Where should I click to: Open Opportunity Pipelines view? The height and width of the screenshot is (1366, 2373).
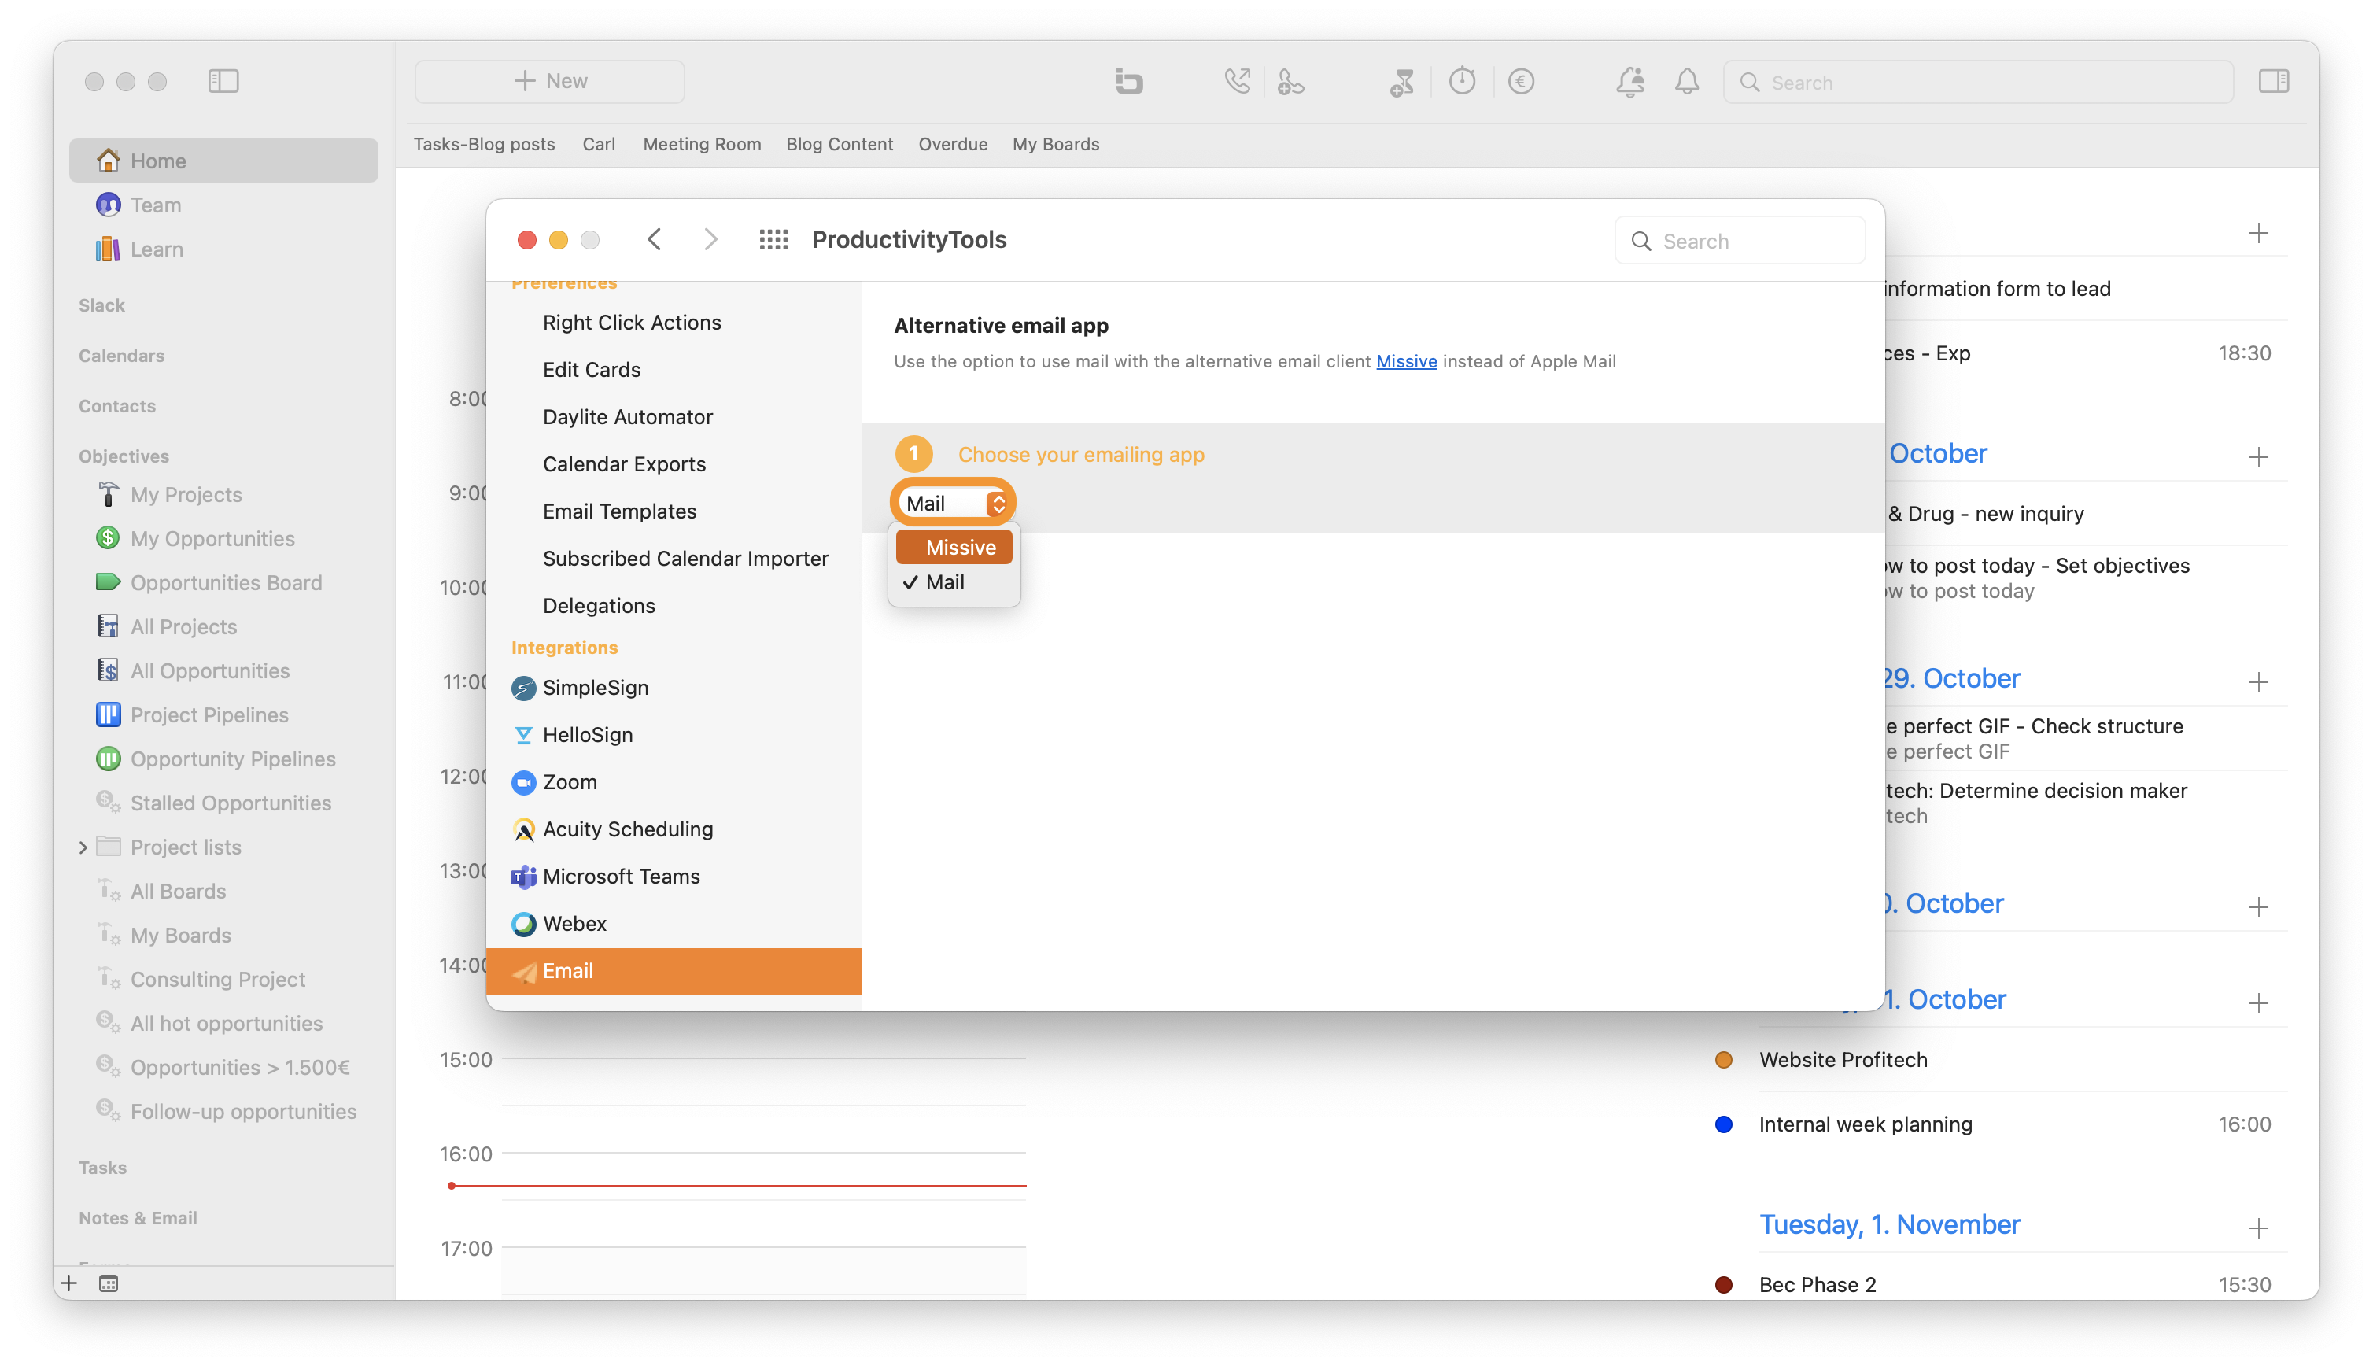223,759
